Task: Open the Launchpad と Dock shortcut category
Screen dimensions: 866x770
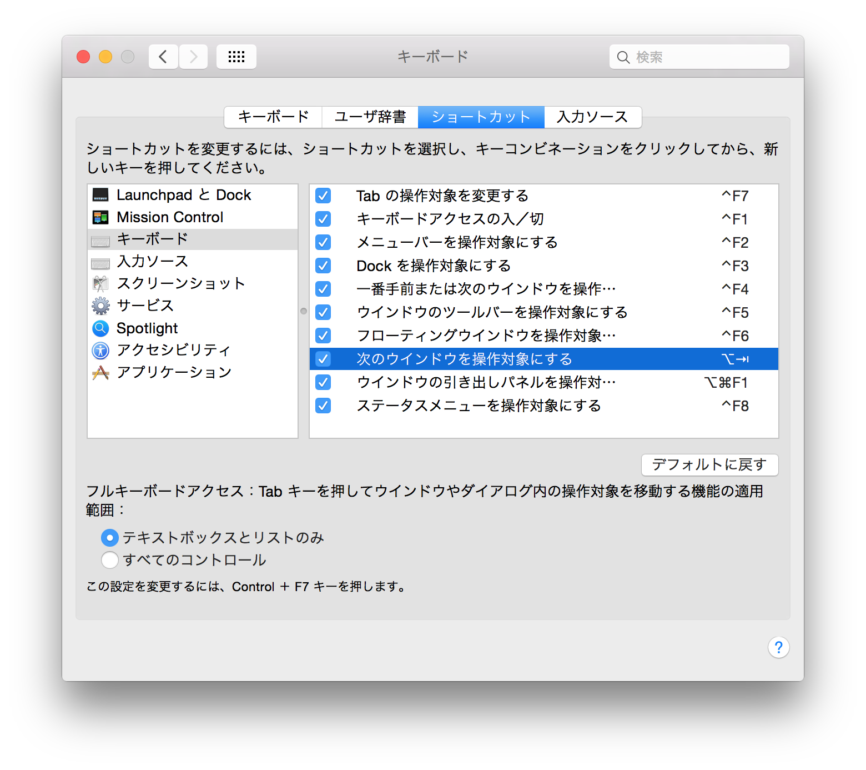Action: click(102, 195)
